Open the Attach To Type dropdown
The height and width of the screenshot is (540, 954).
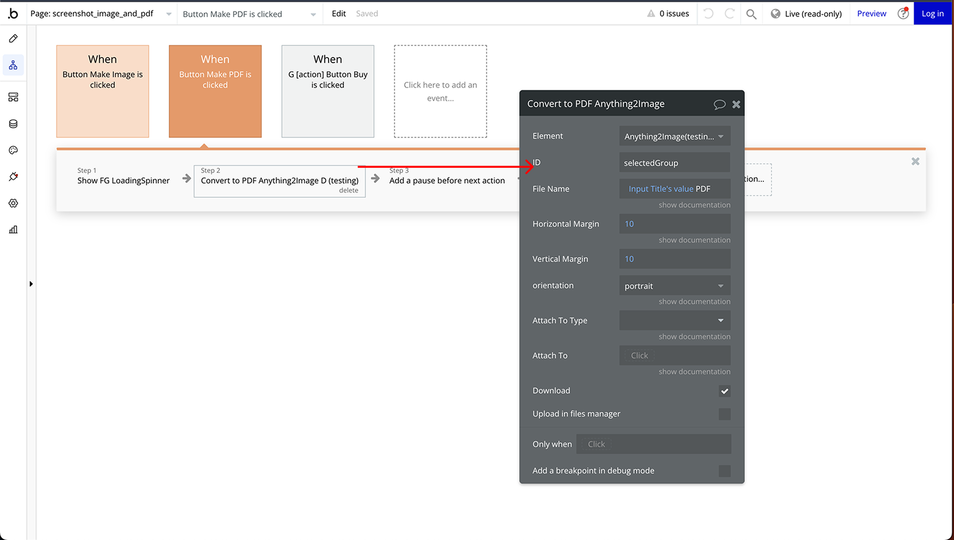point(675,320)
